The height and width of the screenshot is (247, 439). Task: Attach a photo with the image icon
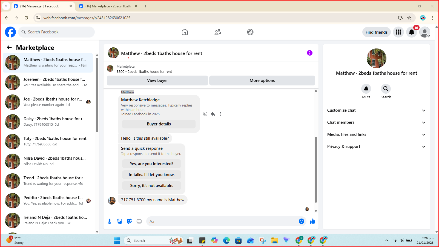tap(119, 221)
